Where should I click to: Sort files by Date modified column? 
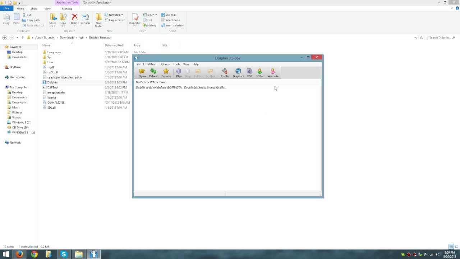114,45
